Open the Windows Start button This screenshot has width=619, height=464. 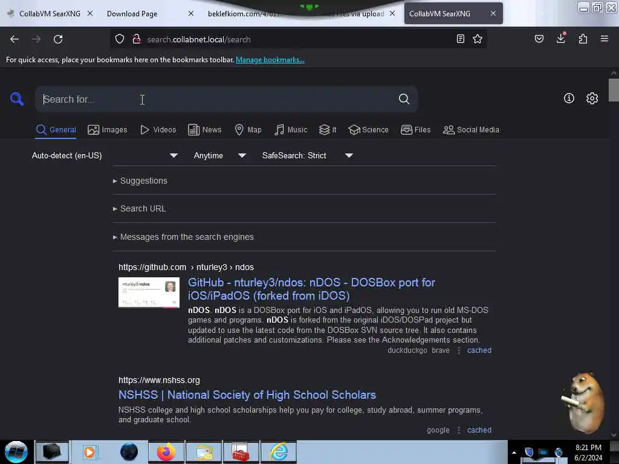(x=16, y=452)
